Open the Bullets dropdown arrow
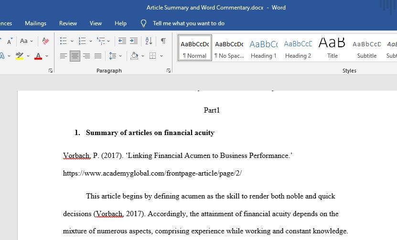This screenshot has height=240, width=397. click(x=72, y=41)
